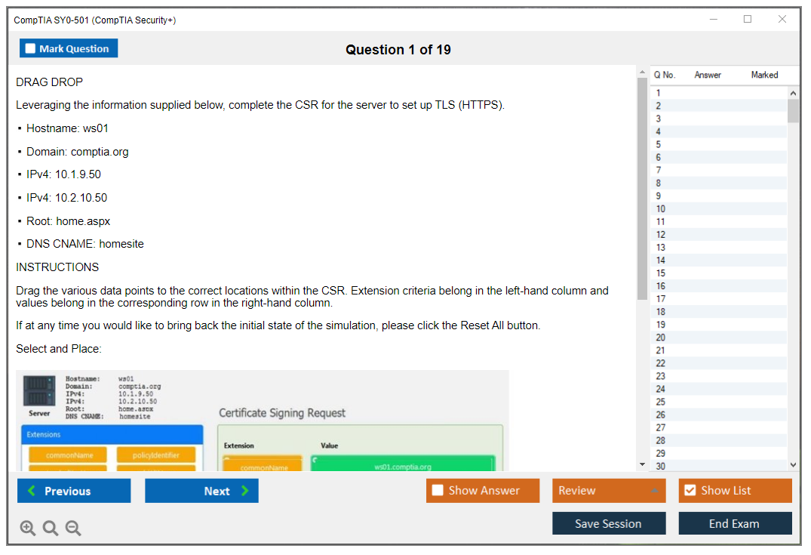Click the question list vertical scrollbar thumb
Image resolution: width=811 pixels, height=555 pixels.
[793, 110]
